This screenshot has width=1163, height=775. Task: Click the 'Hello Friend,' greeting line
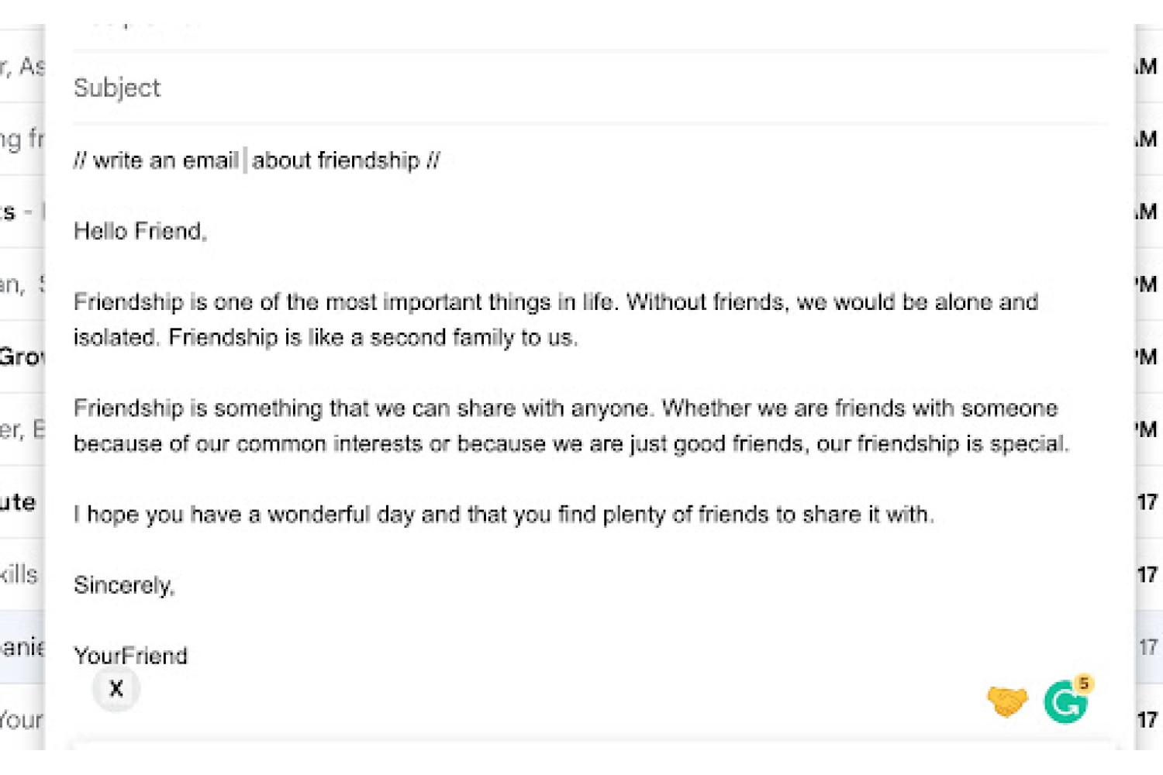(x=140, y=231)
